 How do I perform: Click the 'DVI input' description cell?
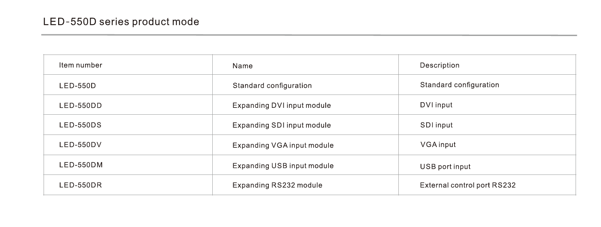click(x=436, y=105)
